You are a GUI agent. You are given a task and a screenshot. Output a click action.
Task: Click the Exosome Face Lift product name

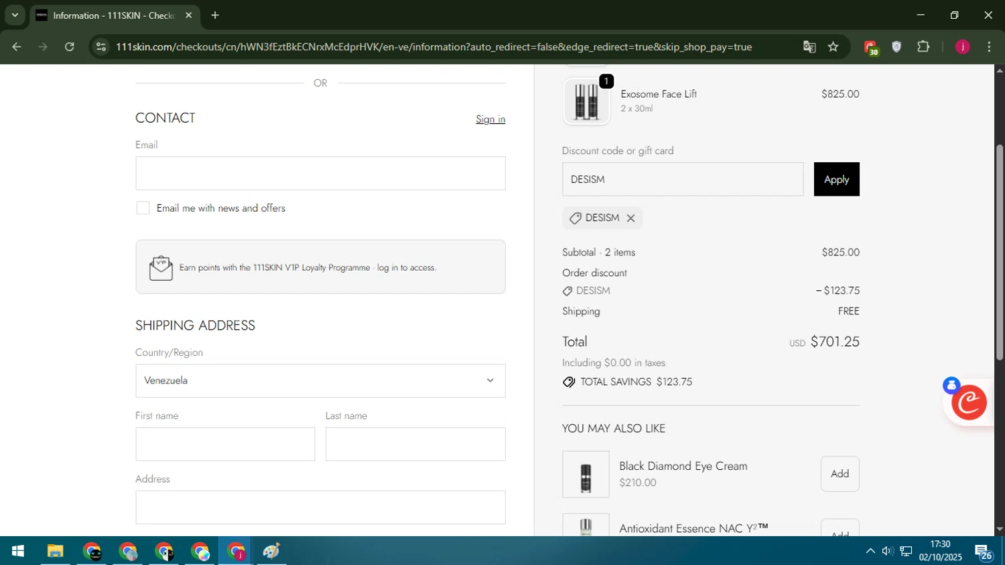[659, 94]
